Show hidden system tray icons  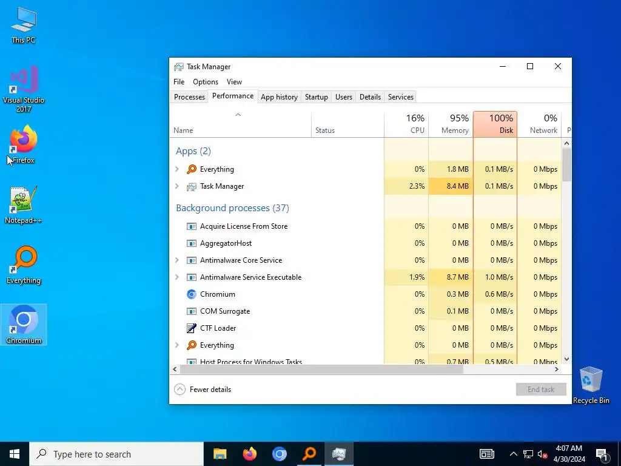[x=513, y=454]
